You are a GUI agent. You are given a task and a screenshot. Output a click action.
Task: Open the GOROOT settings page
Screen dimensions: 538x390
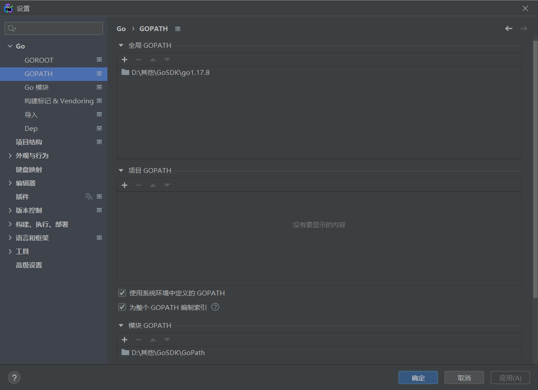(x=39, y=60)
